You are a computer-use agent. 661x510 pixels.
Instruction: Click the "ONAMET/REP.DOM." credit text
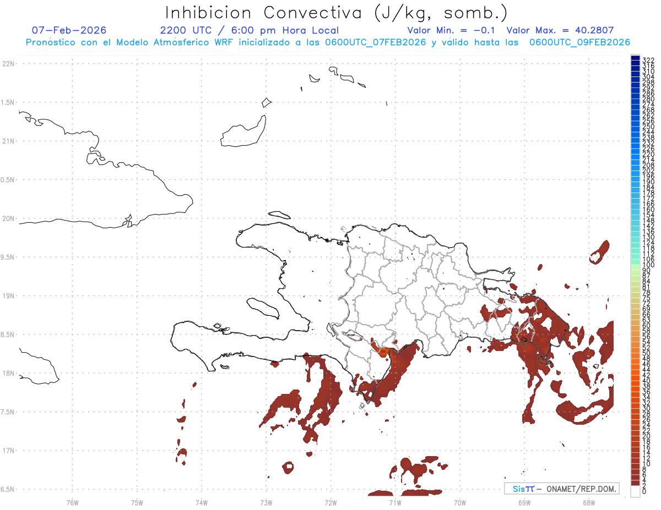pyautogui.click(x=582, y=489)
